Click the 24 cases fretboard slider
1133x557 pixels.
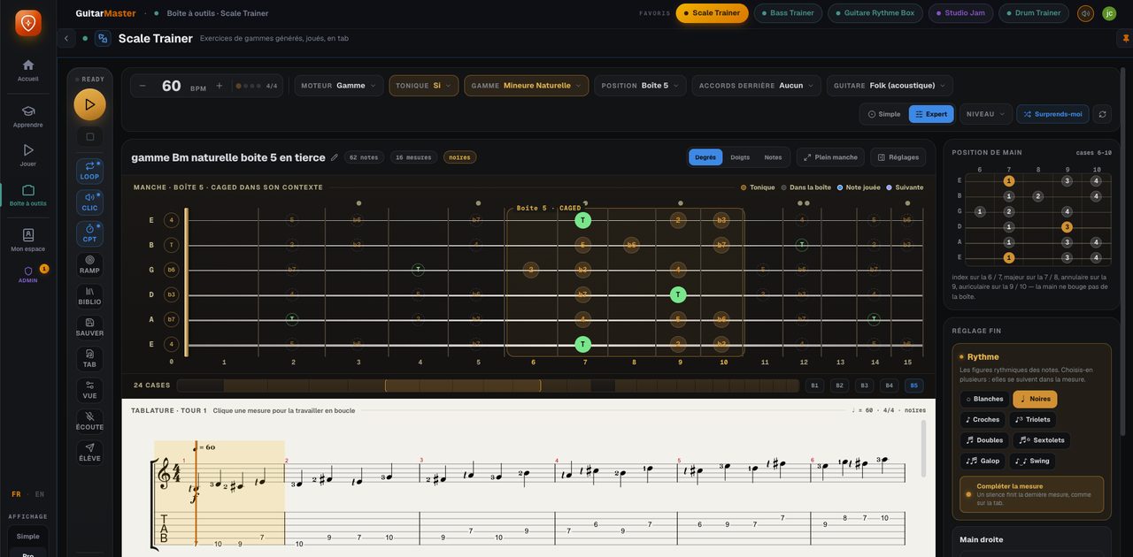[x=488, y=385]
